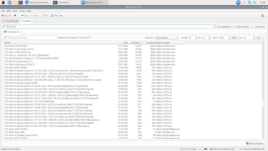Click the blue plus add torrent icon
This screenshot has height=151, width=268.
[15, 15]
